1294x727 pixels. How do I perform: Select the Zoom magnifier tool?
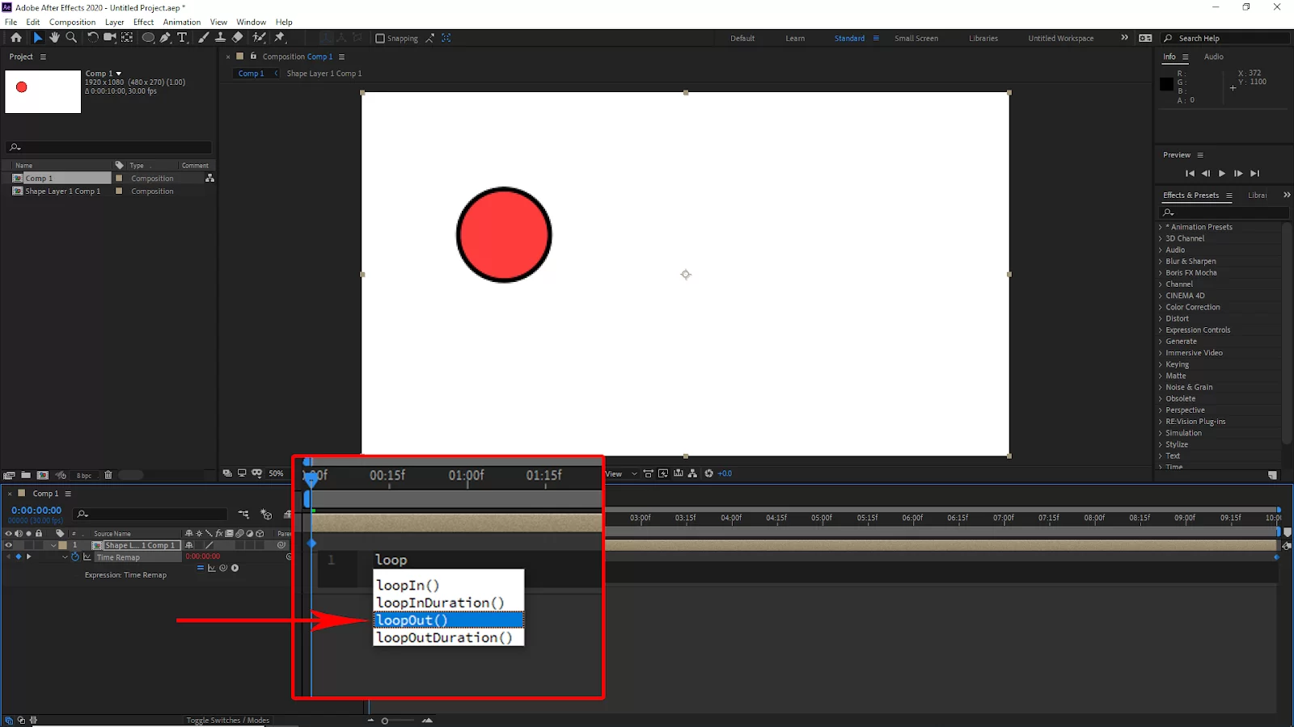(x=71, y=38)
